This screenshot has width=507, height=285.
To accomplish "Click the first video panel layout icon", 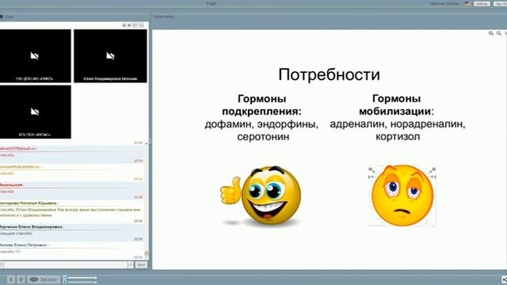I will click(124, 25).
